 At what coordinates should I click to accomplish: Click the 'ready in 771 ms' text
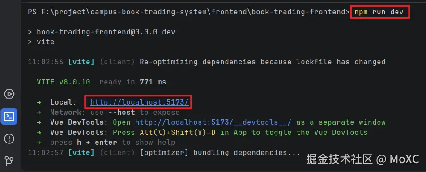click(x=132, y=82)
